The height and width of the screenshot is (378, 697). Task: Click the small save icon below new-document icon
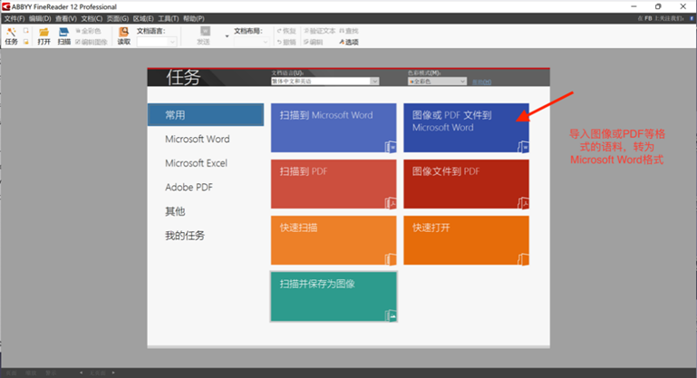tap(25, 42)
